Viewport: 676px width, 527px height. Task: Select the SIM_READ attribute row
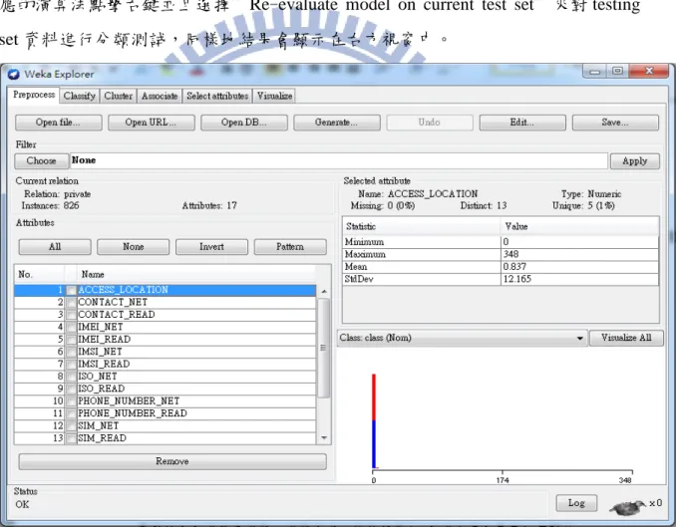coord(166,438)
